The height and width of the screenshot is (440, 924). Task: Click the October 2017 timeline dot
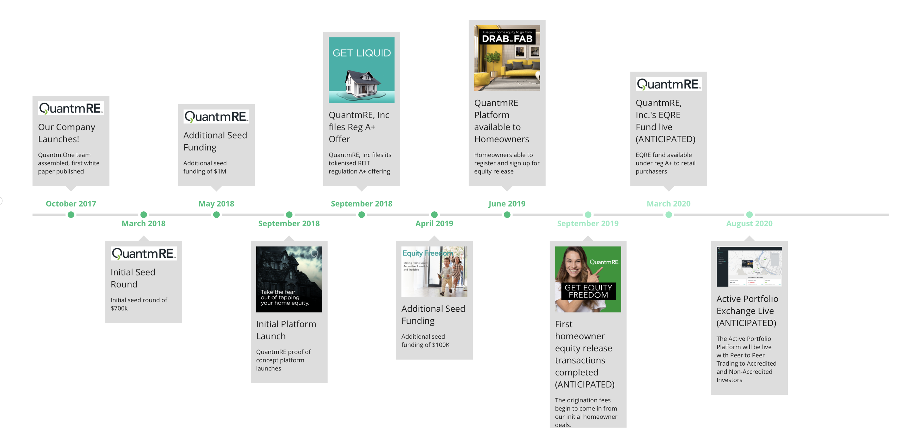(71, 215)
